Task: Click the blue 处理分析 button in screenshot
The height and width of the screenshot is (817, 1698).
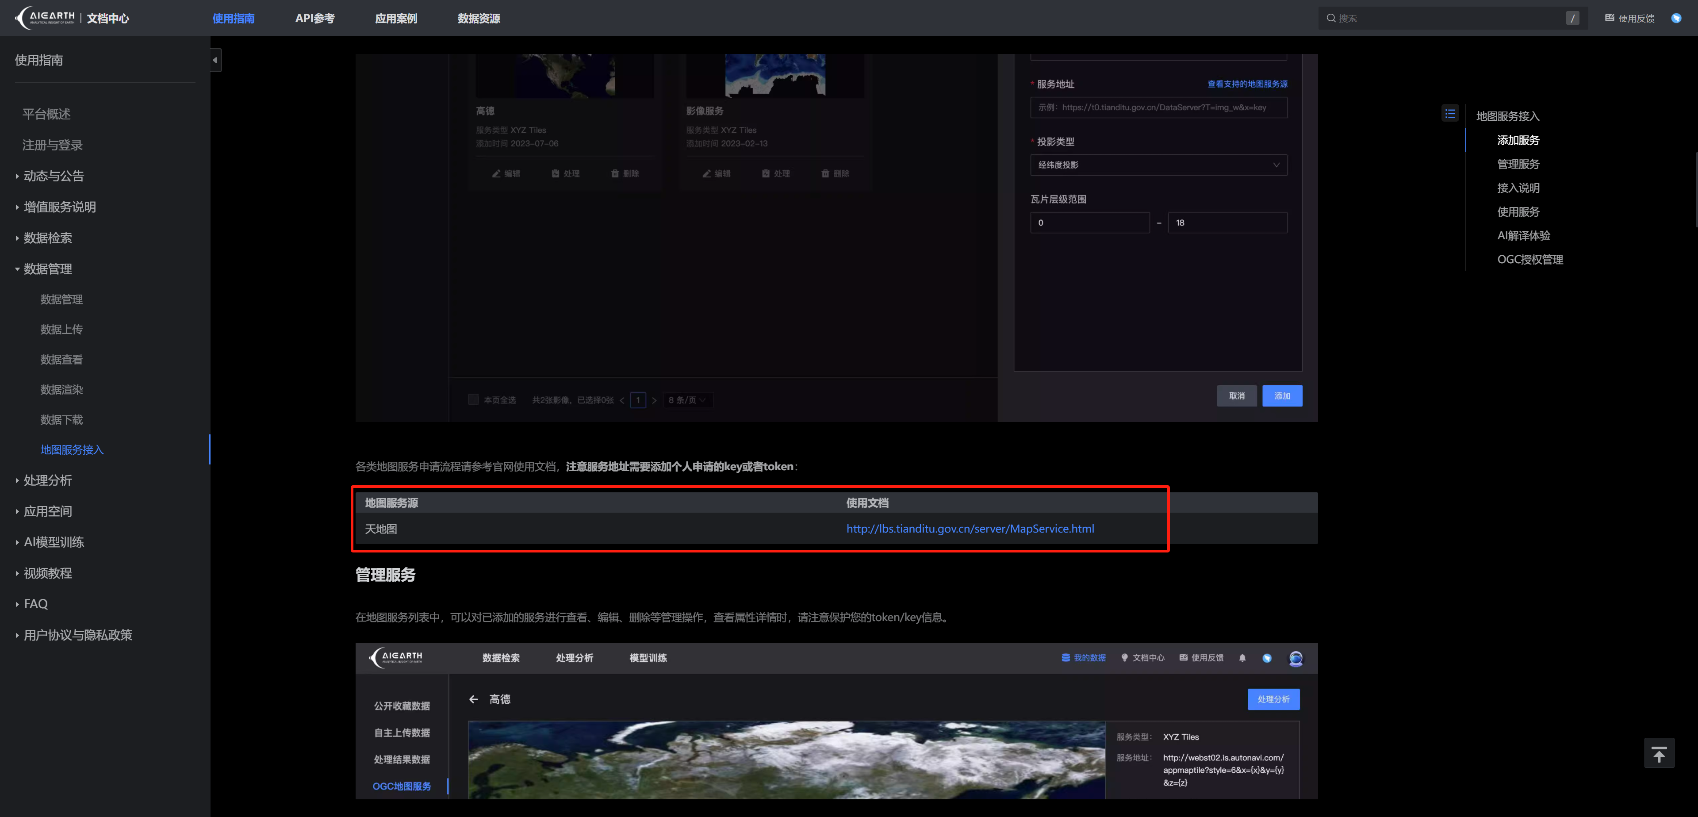Action: [x=1273, y=699]
